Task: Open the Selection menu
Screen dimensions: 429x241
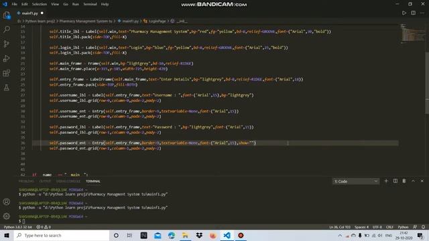Action: coord(40,4)
